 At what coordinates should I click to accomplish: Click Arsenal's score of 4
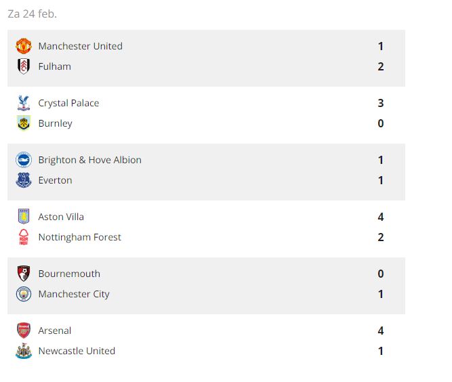[x=381, y=331]
